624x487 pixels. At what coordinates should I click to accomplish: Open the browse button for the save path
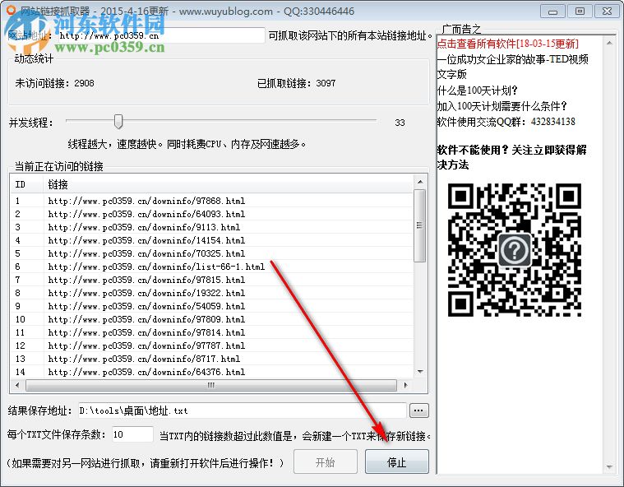tap(418, 410)
